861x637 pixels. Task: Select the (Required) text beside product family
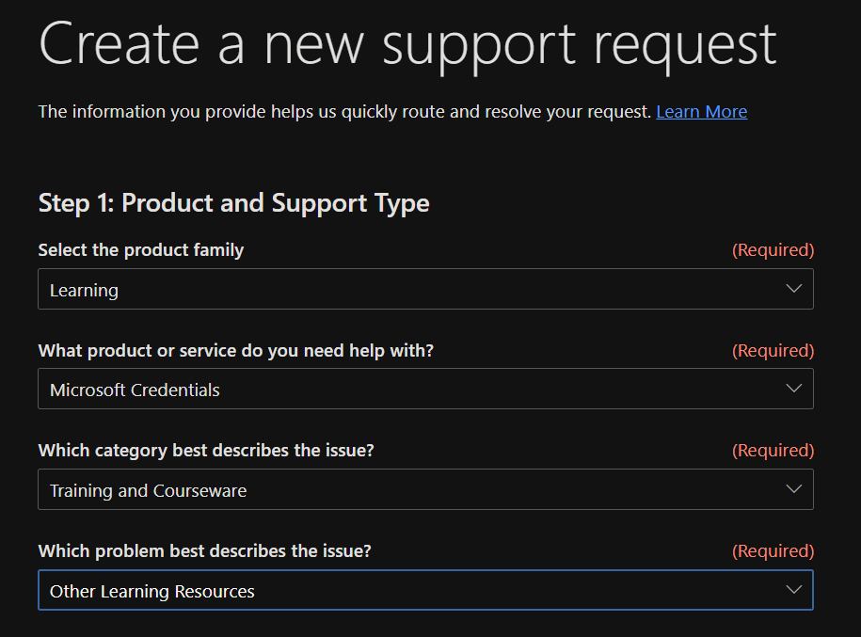tap(773, 250)
